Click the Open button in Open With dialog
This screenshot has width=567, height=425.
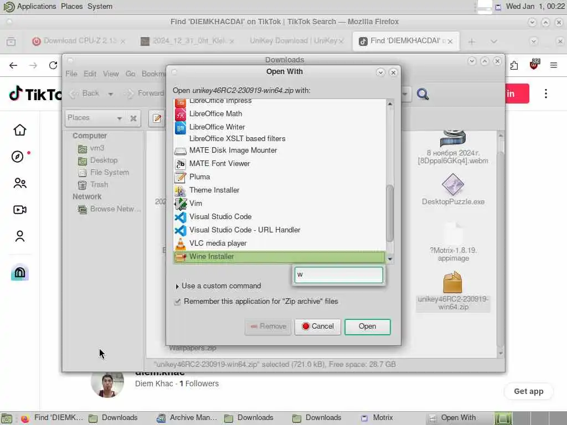coord(368,326)
